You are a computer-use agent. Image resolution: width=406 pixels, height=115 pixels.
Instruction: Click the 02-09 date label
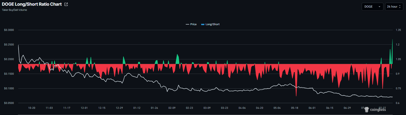click(172, 108)
